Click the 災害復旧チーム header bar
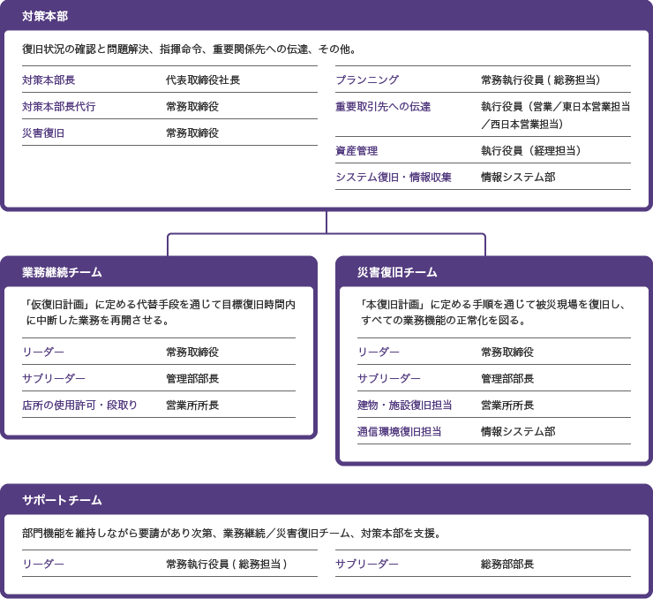This screenshot has height=599, width=653. tap(397, 271)
